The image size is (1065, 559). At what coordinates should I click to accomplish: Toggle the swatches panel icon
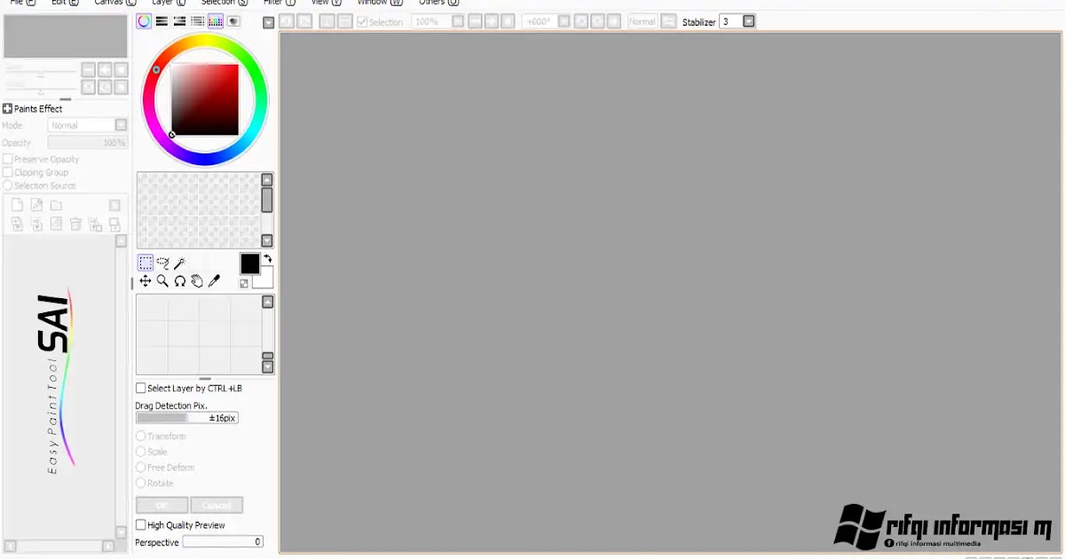click(x=215, y=21)
